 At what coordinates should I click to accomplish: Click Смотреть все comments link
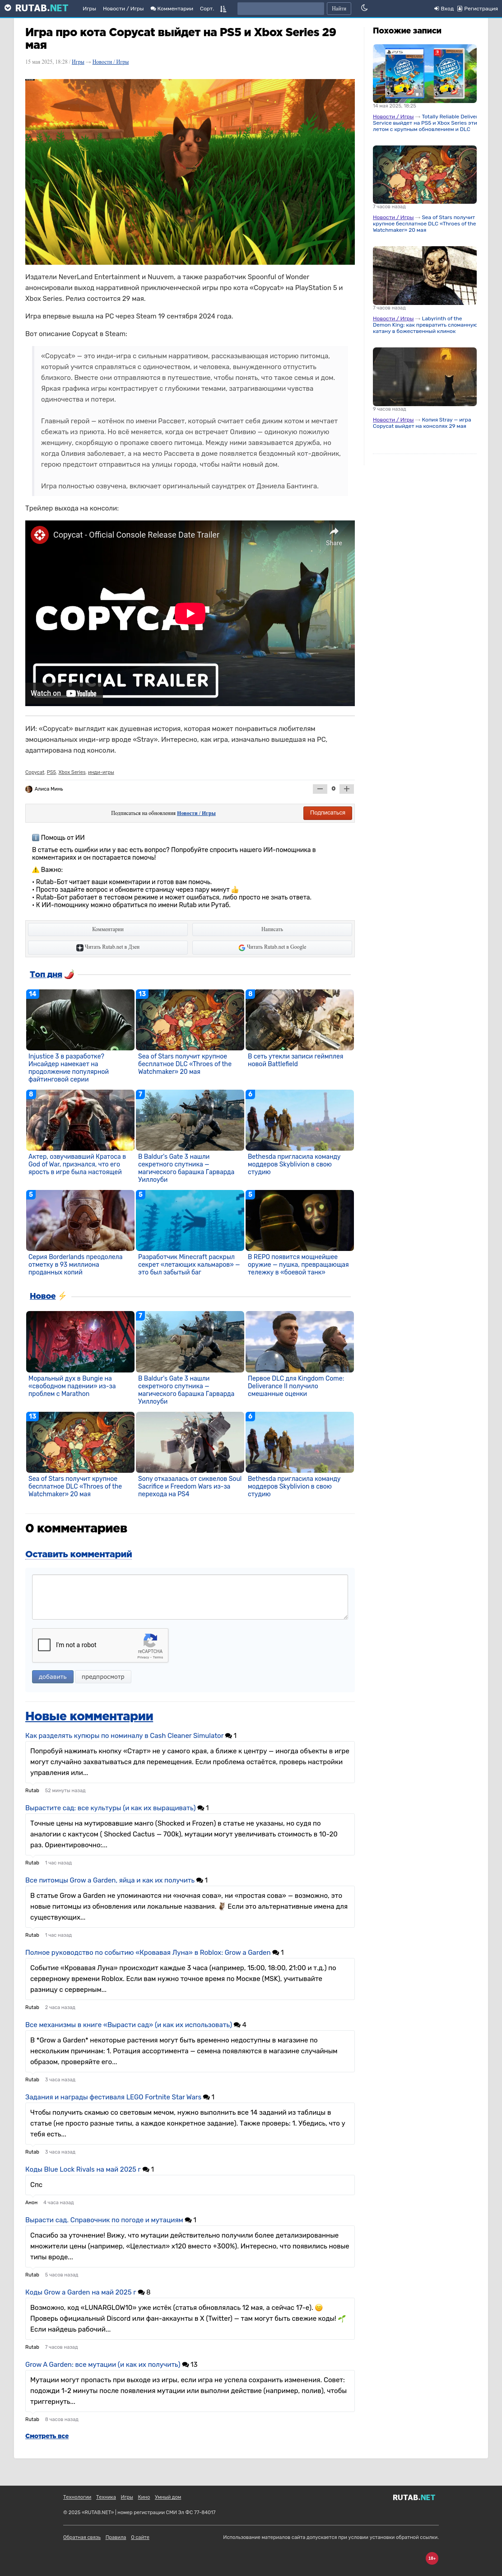pos(47,2436)
